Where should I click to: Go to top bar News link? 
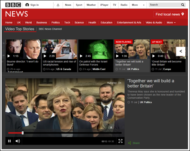68,5
